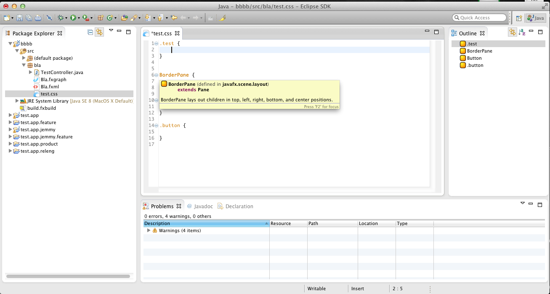
Task: Click the Package Explorer horizontal scrollbar
Action: (x=68, y=276)
